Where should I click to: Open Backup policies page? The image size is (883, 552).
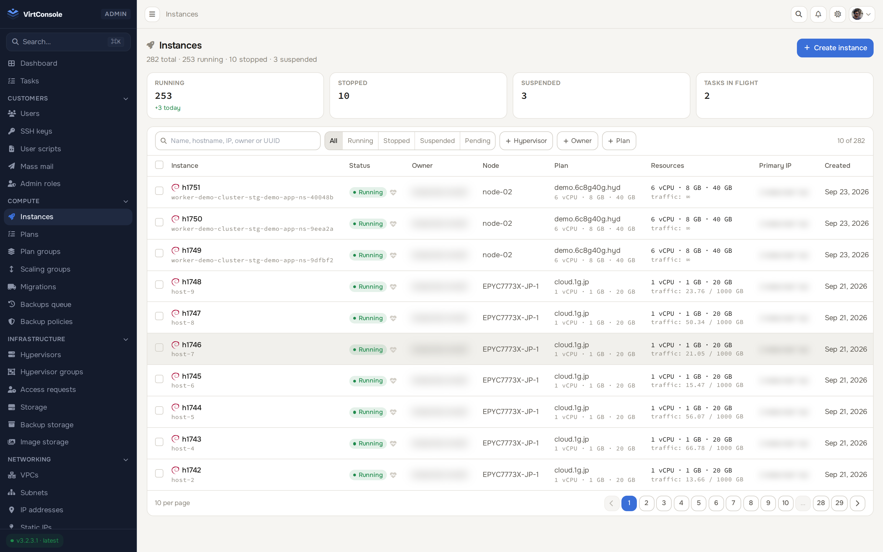[x=68, y=322]
